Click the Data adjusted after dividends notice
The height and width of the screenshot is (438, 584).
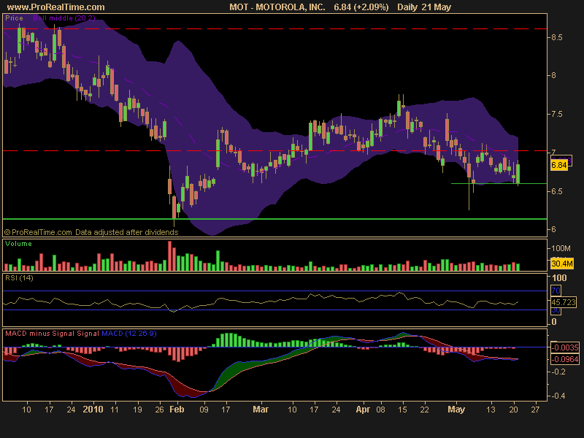(126, 232)
